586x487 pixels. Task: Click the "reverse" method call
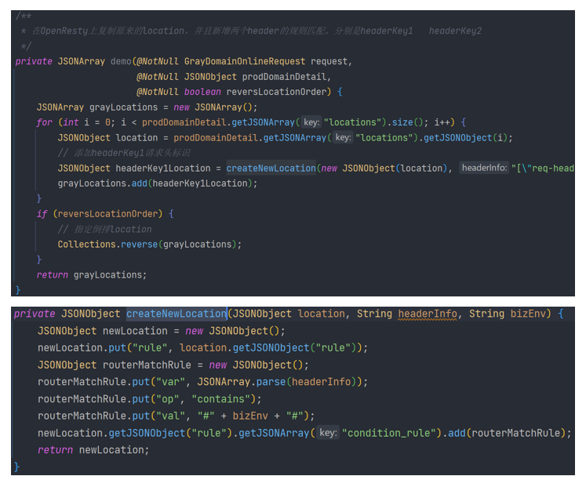click(139, 245)
